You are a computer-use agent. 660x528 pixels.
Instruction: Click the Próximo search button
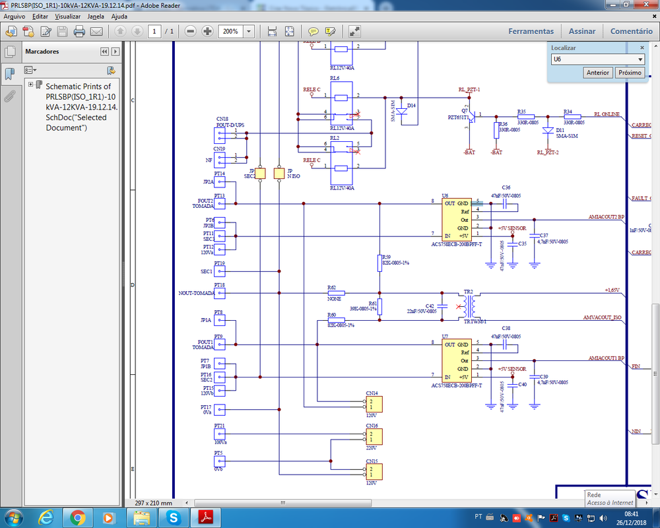[630, 73]
